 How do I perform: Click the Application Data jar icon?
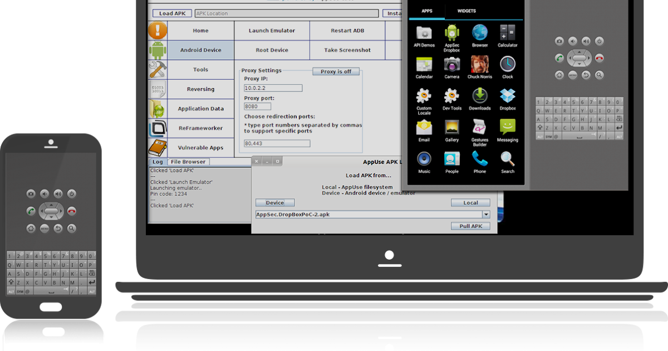pyautogui.click(x=158, y=109)
